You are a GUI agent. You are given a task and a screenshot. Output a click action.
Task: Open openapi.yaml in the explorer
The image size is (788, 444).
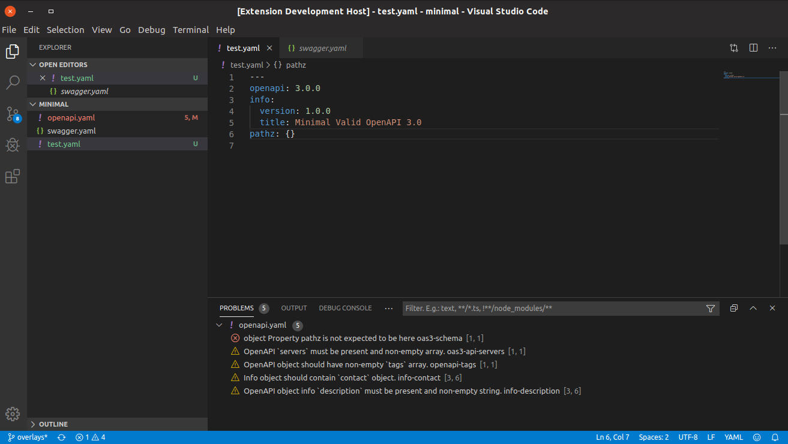(x=117, y=117)
